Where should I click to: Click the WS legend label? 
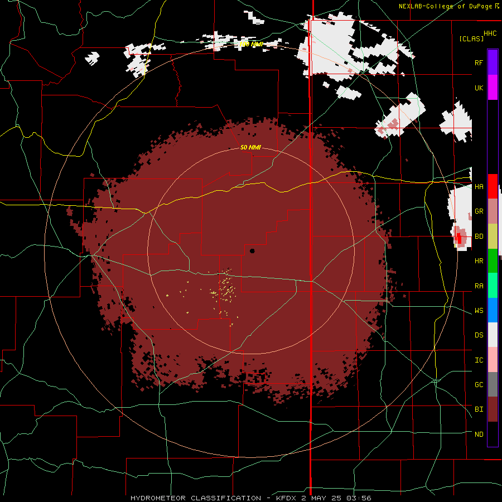(479, 311)
